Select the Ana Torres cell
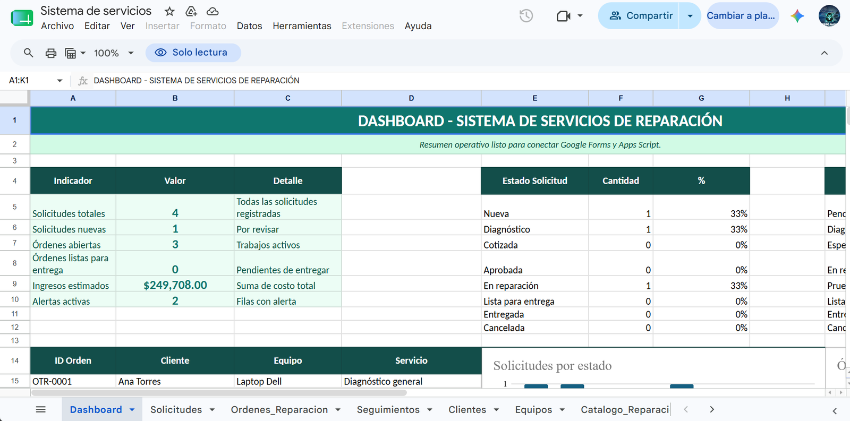This screenshot has height=421, width=850. (x=175, y=381)
